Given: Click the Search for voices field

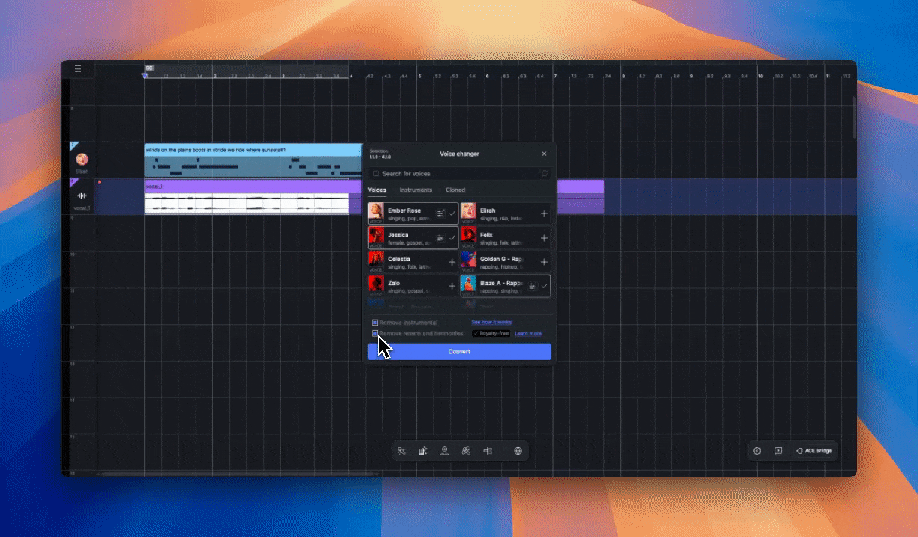Looking at the screenshot, I should tap(459, 174).
